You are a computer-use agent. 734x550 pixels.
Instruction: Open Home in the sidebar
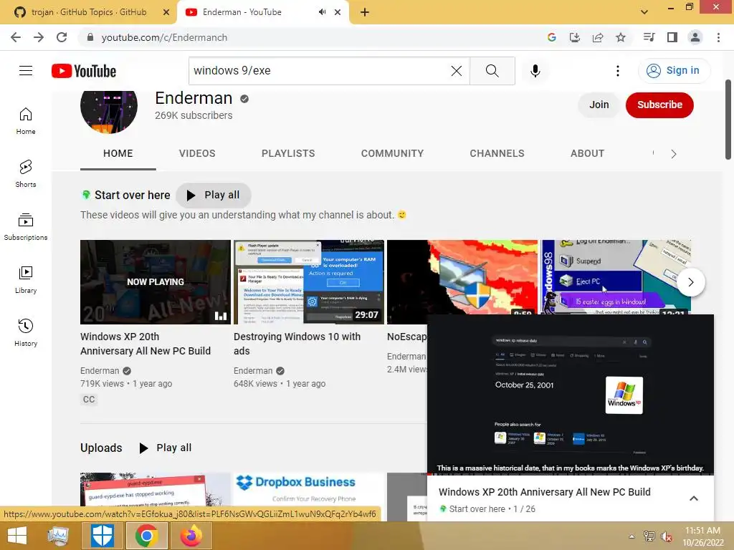(26, 120)
